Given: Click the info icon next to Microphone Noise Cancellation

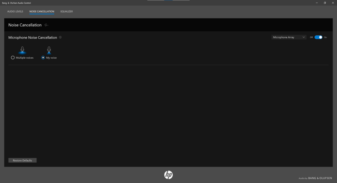Looking at the screenshot, I should (61, 37).
